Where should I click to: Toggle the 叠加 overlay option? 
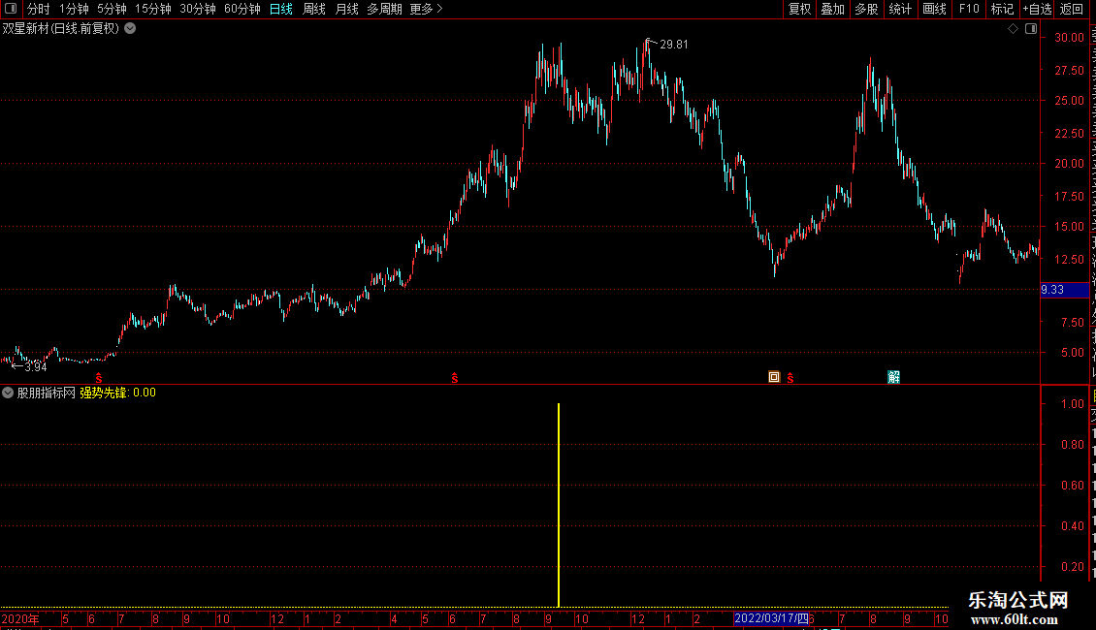click(832, 9)
